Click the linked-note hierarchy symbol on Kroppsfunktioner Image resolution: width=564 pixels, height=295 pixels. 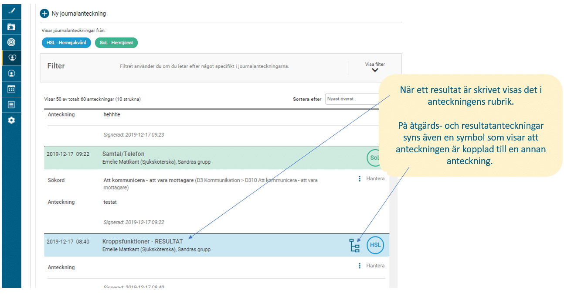pos(354,245)
